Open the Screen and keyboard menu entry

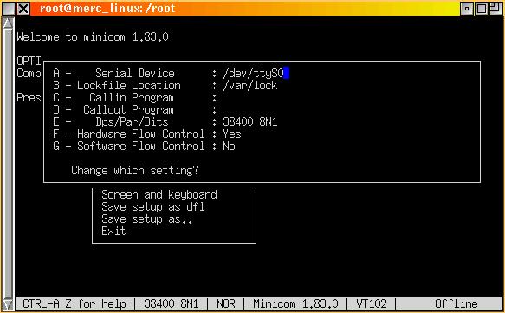(159, 195)
